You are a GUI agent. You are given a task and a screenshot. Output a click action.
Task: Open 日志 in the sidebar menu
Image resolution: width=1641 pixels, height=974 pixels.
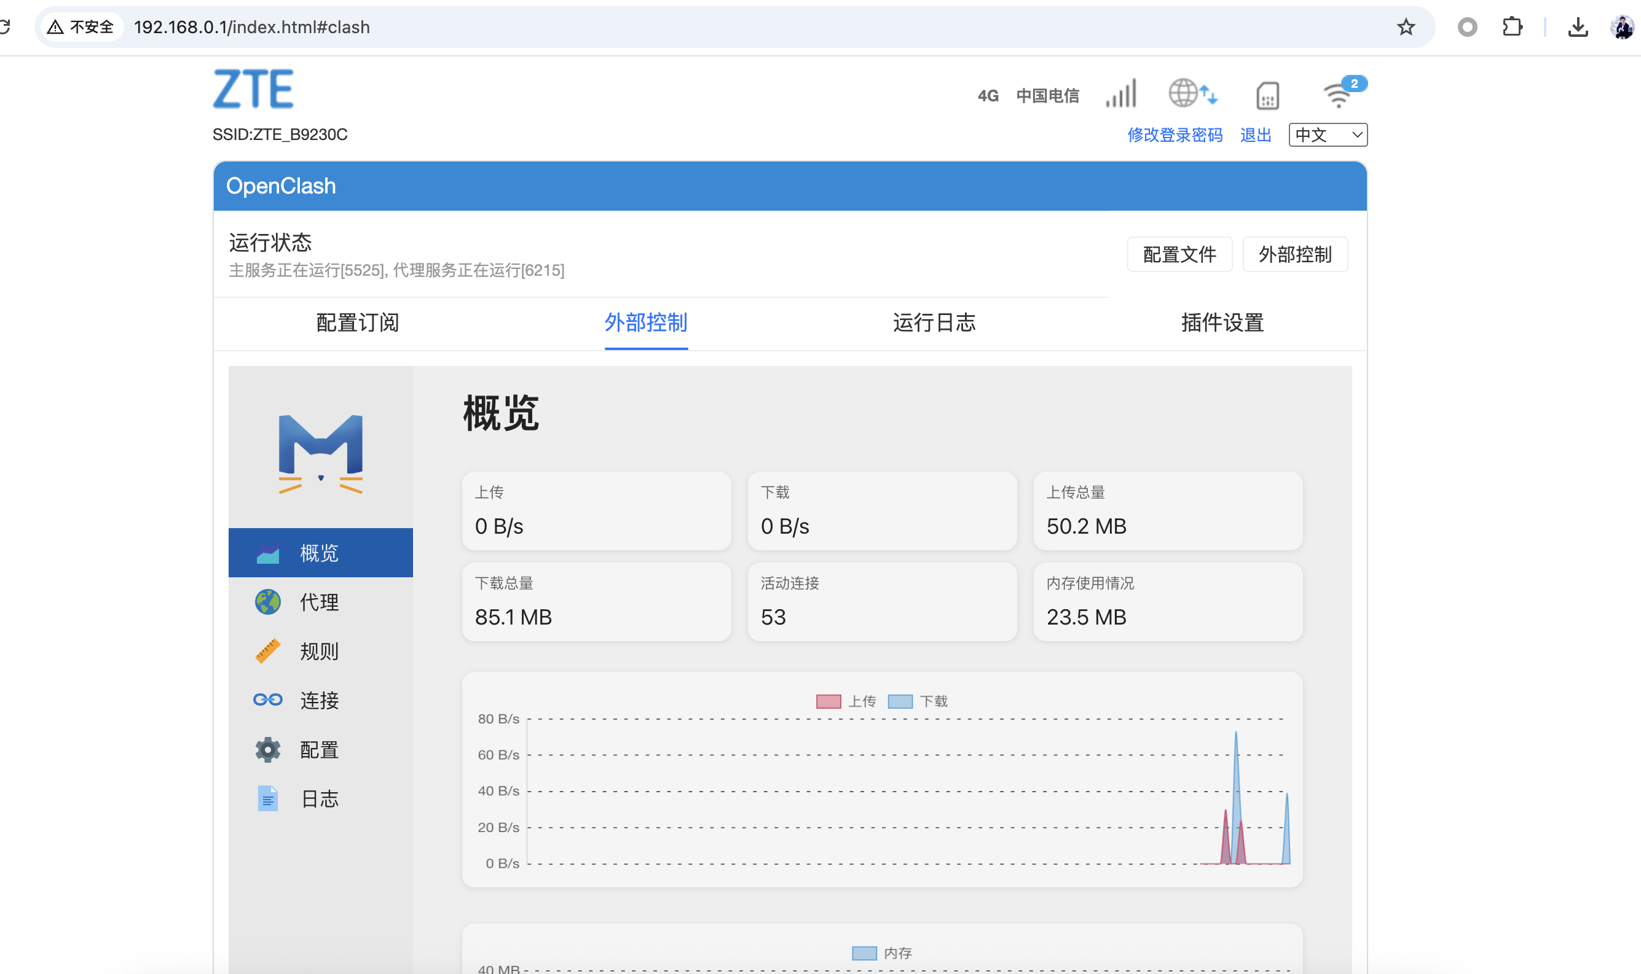[x=320, y=799]
